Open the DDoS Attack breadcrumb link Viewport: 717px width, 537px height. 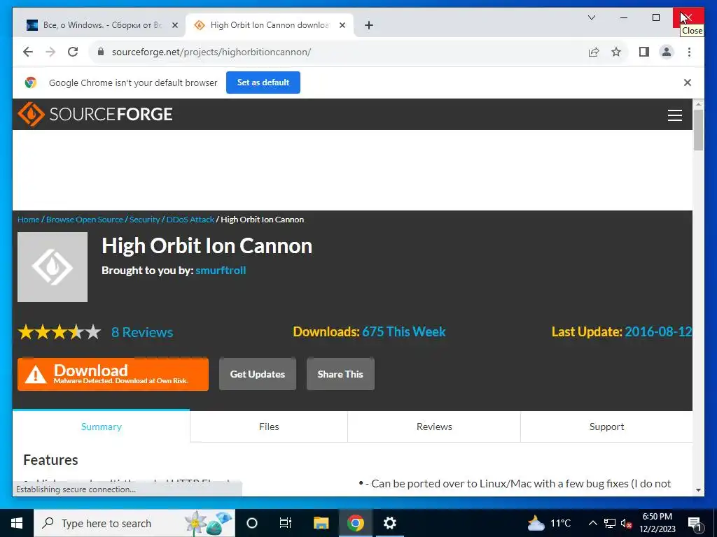click(190, 220)
